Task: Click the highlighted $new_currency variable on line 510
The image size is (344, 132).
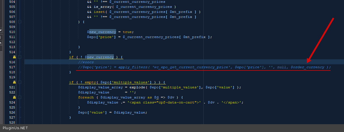Action: (102, 32)
